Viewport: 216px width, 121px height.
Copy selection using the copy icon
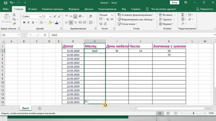[14, 19]
